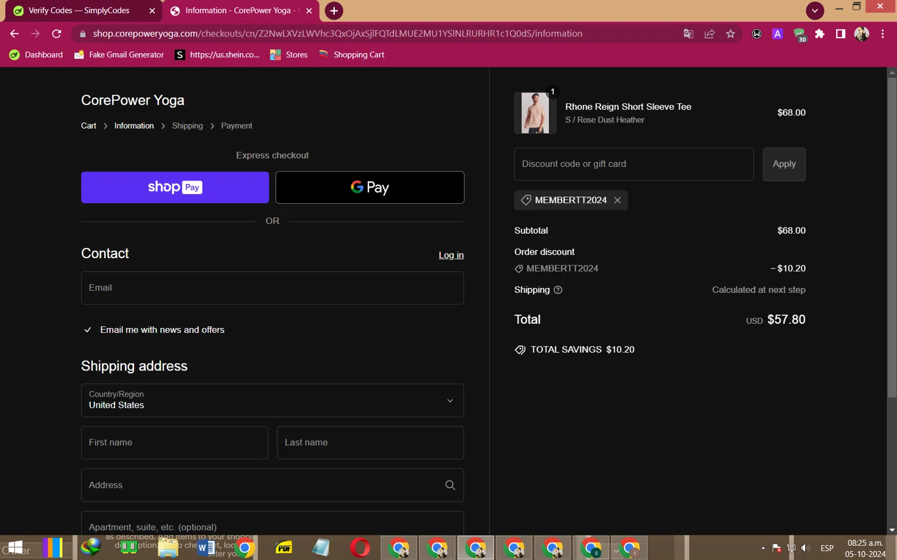Open the Dashboard bookmark

pos(36,55)
